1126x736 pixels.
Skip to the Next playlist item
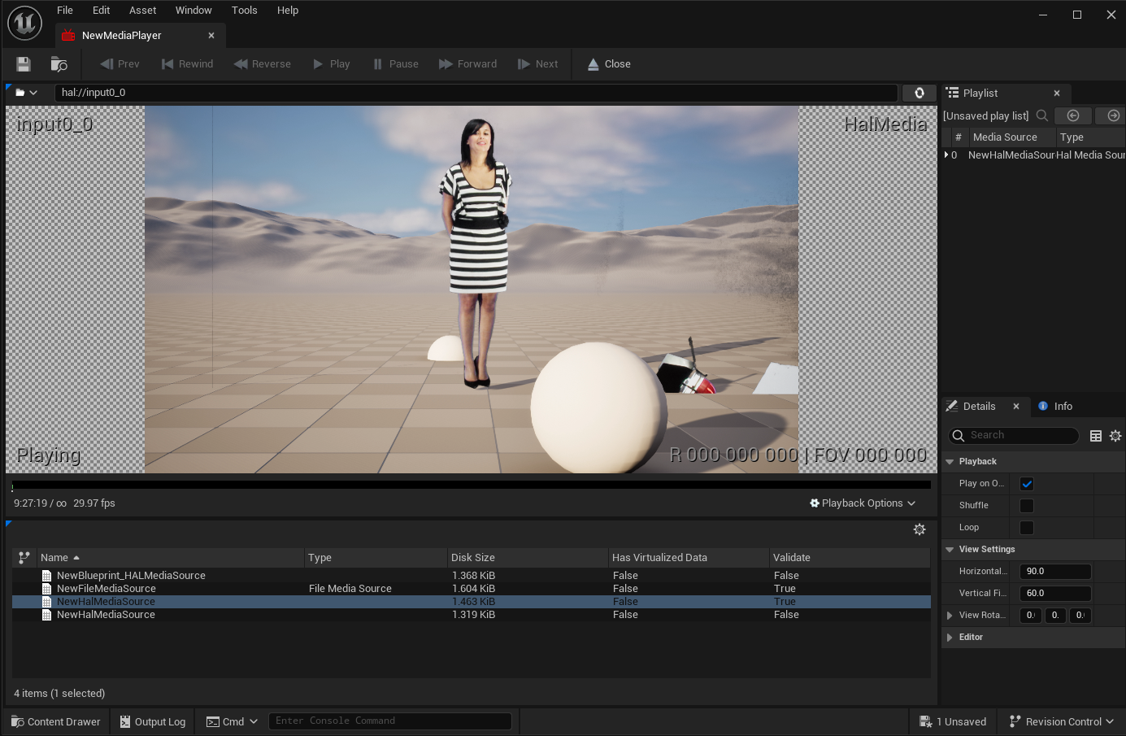(x=537, y=64)
